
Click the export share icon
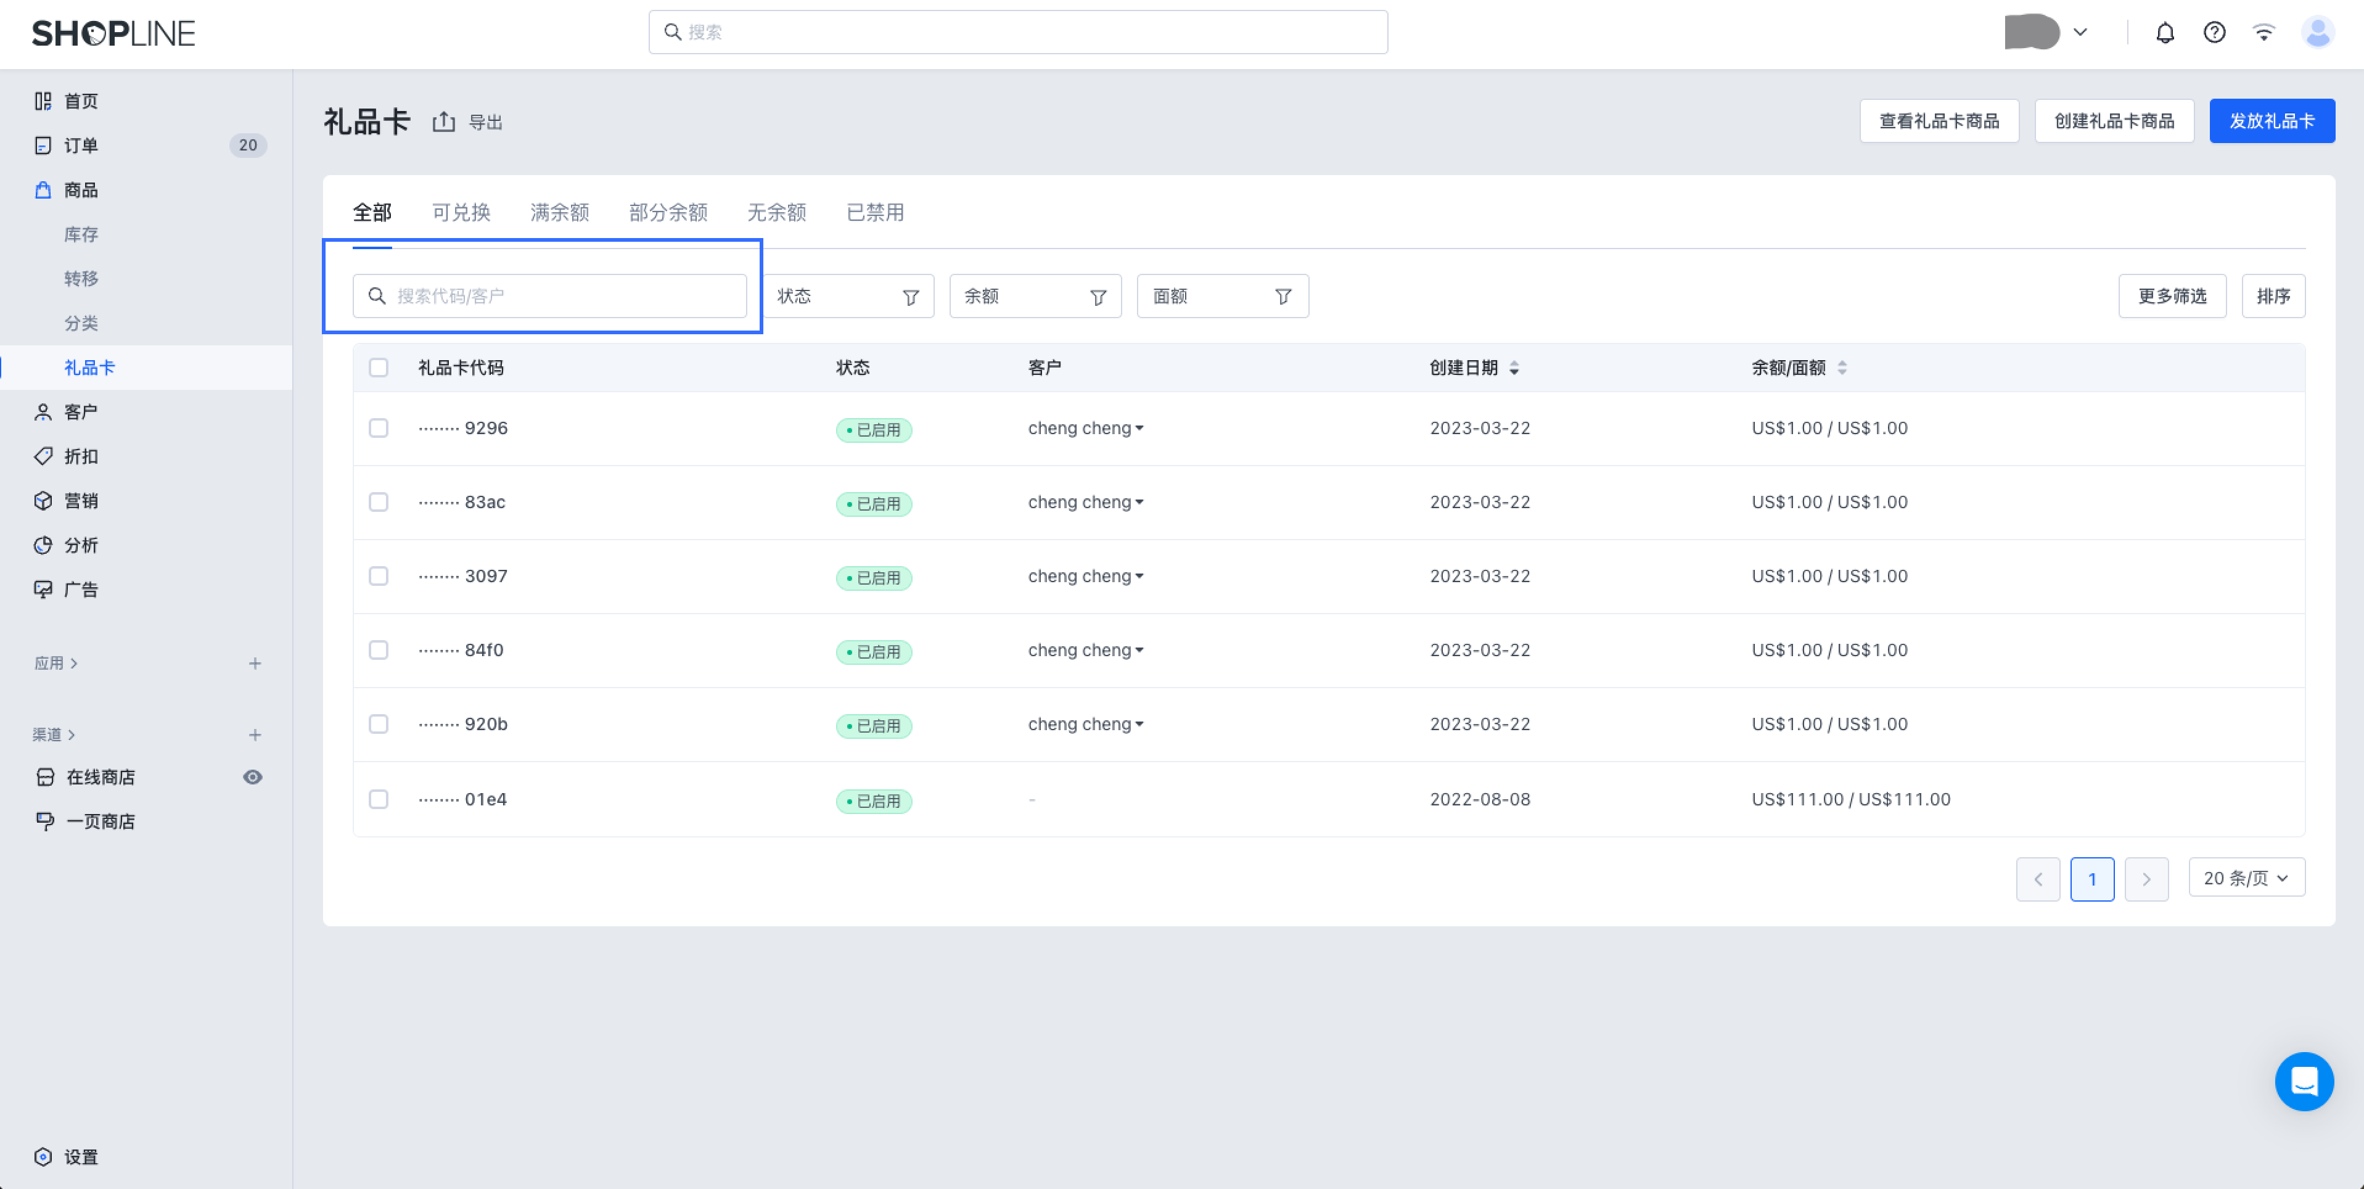click(x=444, y=121)
